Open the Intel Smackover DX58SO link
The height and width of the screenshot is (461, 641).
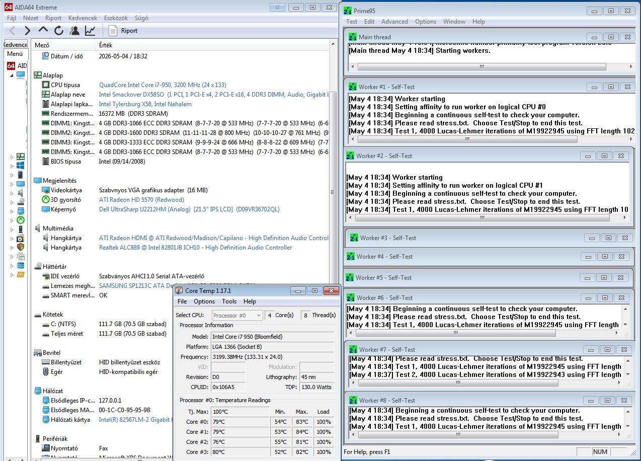point(213,95)
